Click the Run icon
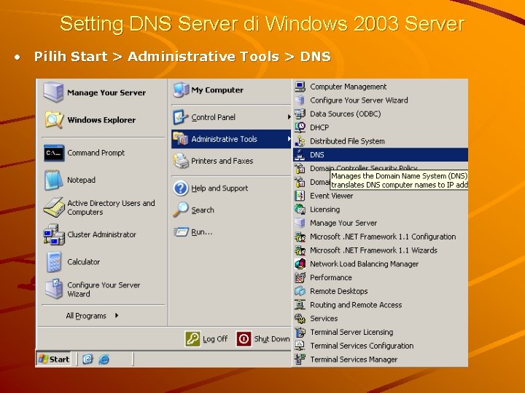Image resolution: width=525 pixels, height=393 pixels. coord(181,231)
